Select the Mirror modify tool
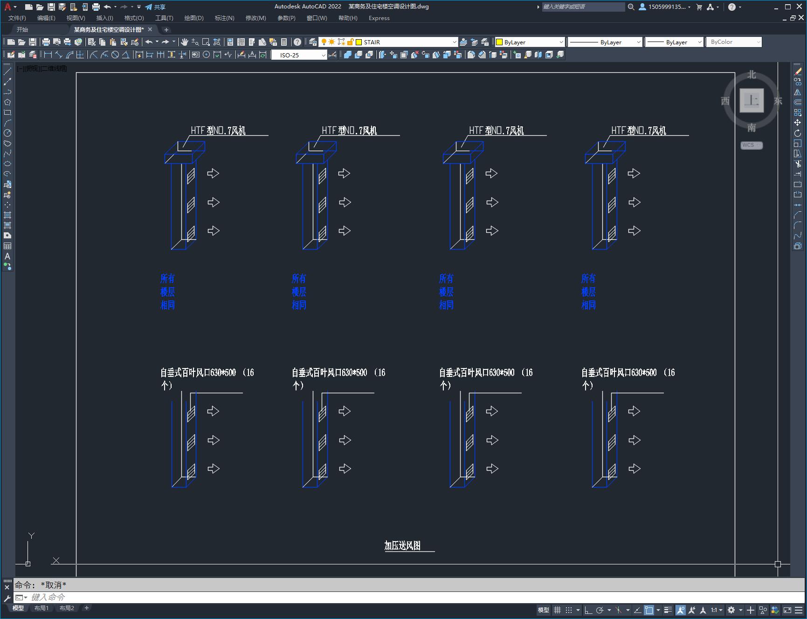The width and height of the screenshot is (807, 619). point(798,92)
